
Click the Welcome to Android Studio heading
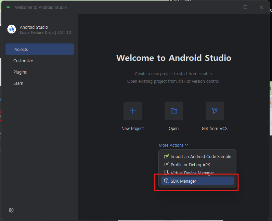point(174,58)
